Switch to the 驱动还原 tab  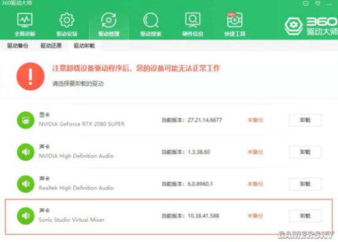(51, 45)
